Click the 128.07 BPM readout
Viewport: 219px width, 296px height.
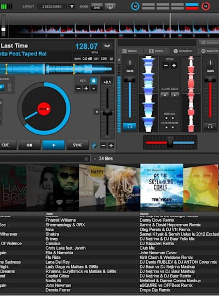(x=87, y=47)
